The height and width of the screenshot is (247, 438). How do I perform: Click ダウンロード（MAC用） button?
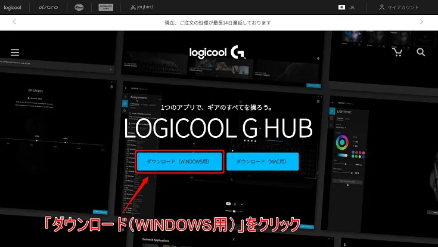click(x=262, y=162)
